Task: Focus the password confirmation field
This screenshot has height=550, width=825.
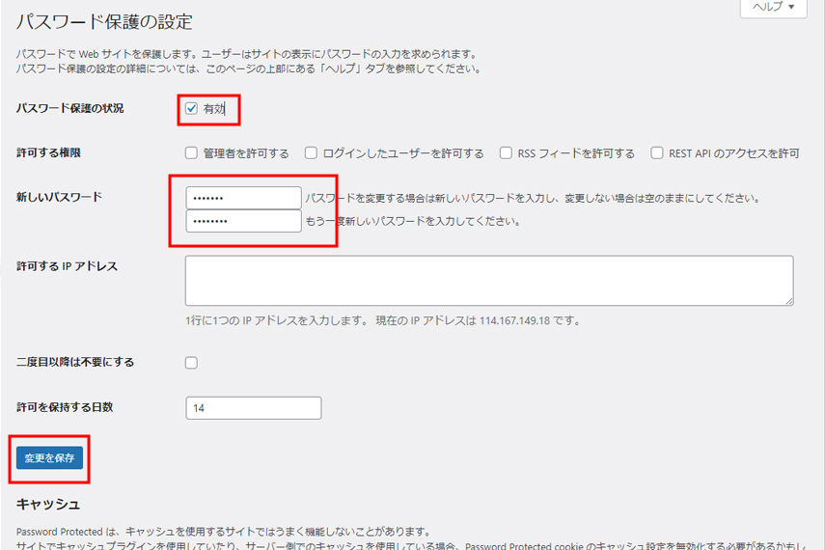Action: [243, 221]
